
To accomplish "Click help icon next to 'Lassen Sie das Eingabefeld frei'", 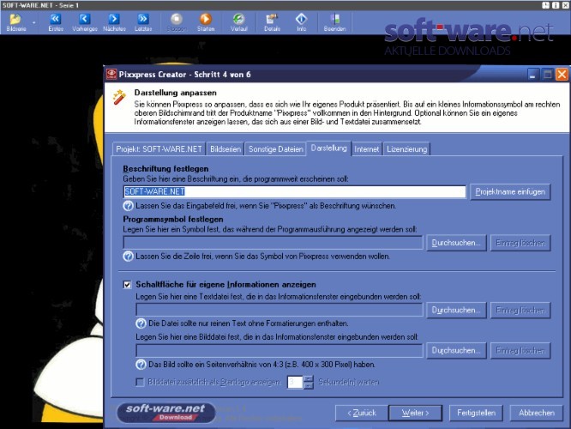I will click(128, 206).
